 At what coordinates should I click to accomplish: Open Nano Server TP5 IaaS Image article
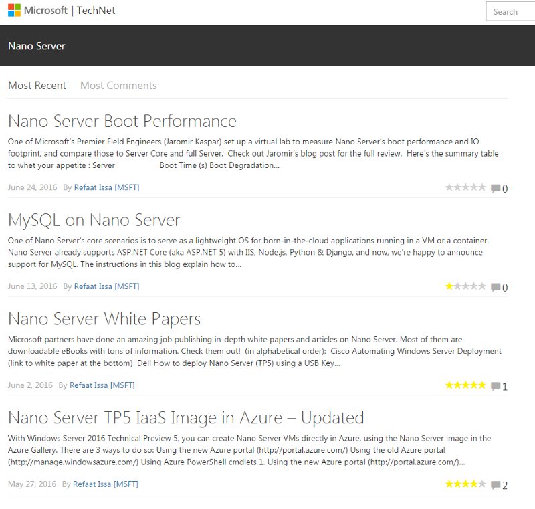[186, 418]
